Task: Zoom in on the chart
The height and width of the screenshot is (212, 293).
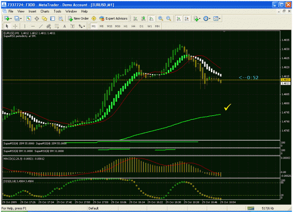Action: point(160,18)
